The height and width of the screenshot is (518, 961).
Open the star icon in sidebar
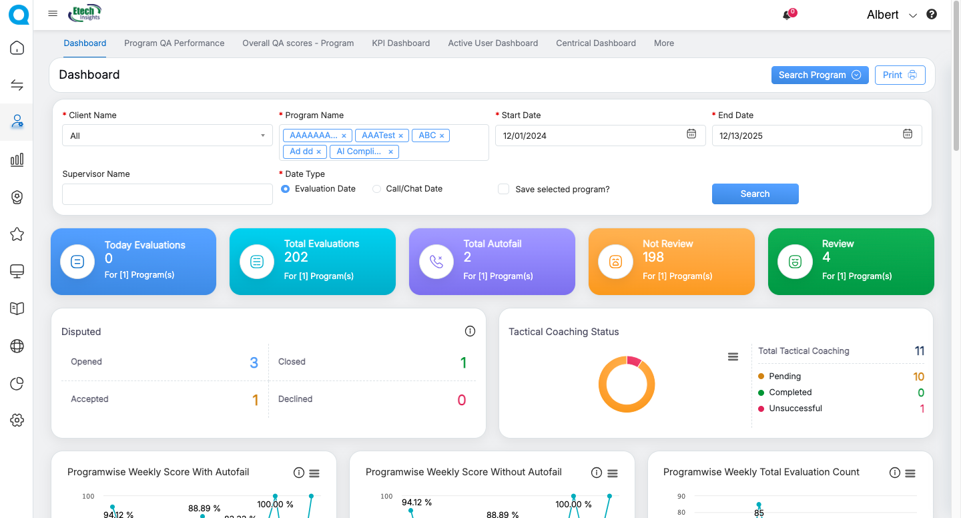coord(17,234)
